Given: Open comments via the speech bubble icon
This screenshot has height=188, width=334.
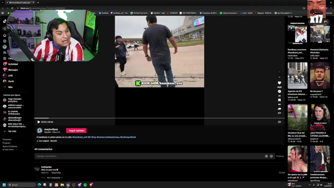Looking at the screenshot, I should (279, 91).
